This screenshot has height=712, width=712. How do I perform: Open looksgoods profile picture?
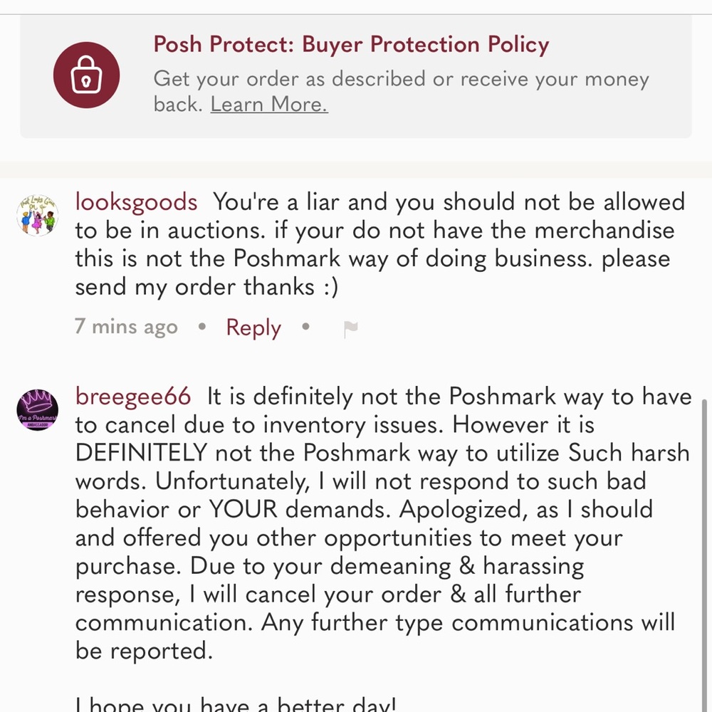(x=37, y=215)
